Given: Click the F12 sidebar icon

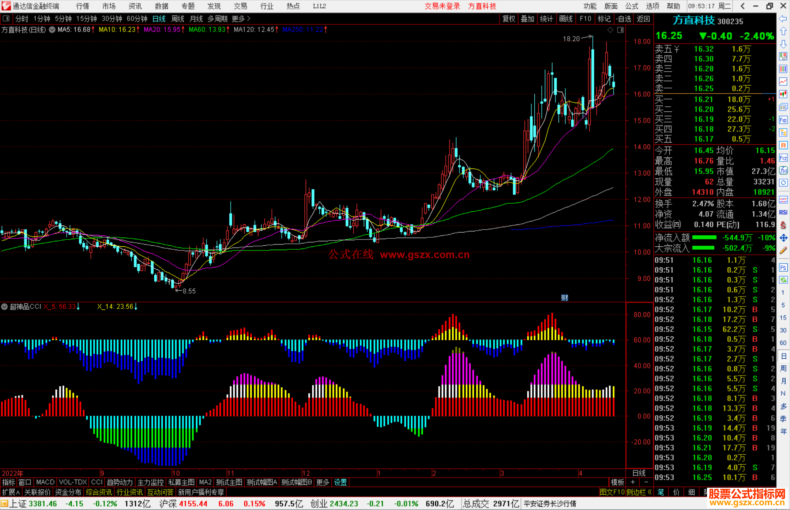Looking at the screenshot, I should point(783,158).
